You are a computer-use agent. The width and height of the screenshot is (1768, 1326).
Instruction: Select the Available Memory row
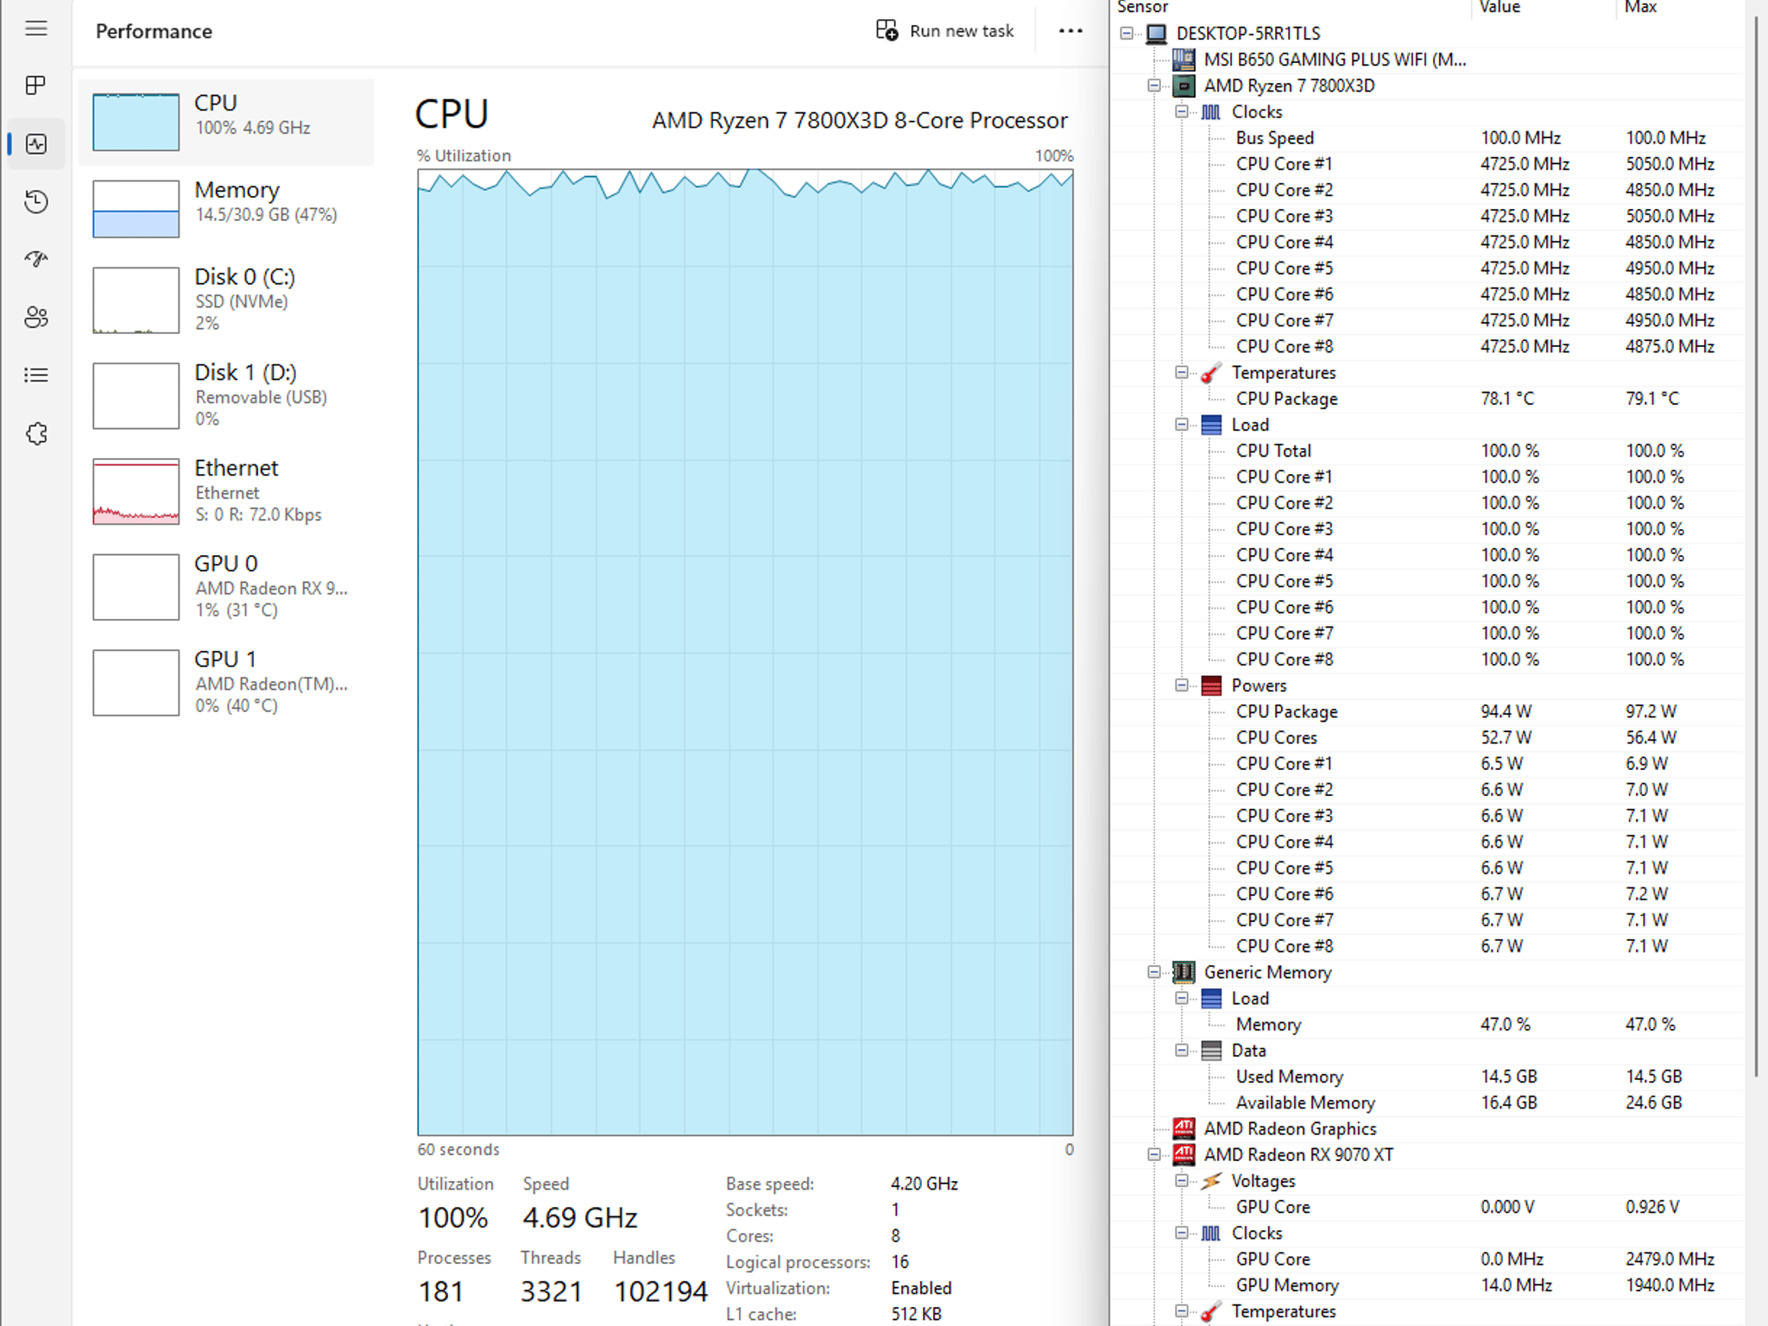[1428, 1102]
